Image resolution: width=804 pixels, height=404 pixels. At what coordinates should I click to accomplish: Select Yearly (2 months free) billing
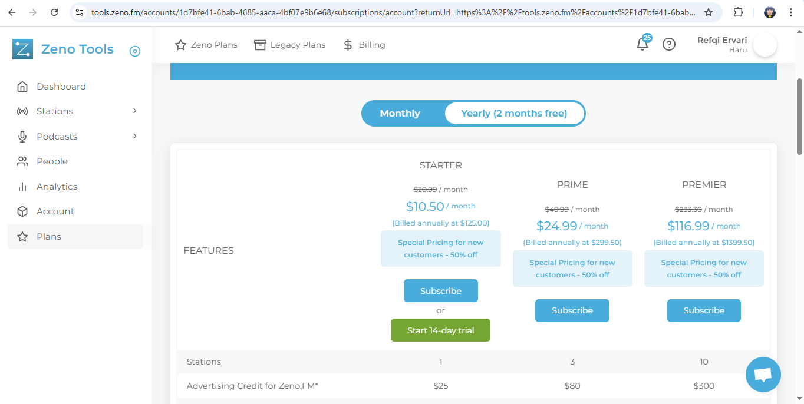click(x=514, y=114)
